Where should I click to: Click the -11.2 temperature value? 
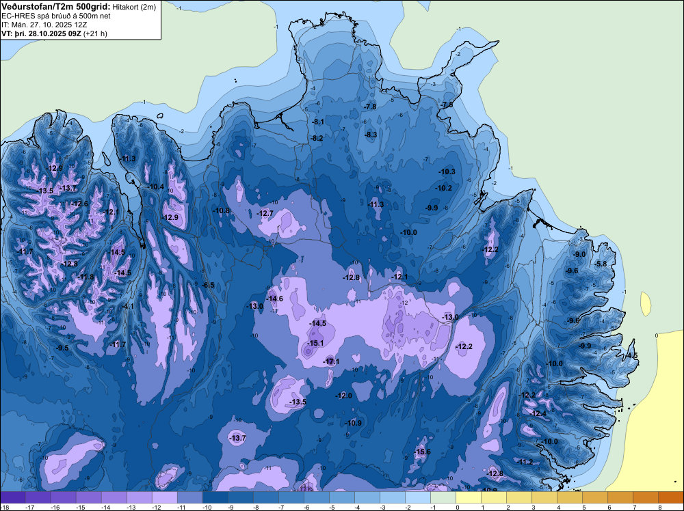tap(525, 462)
